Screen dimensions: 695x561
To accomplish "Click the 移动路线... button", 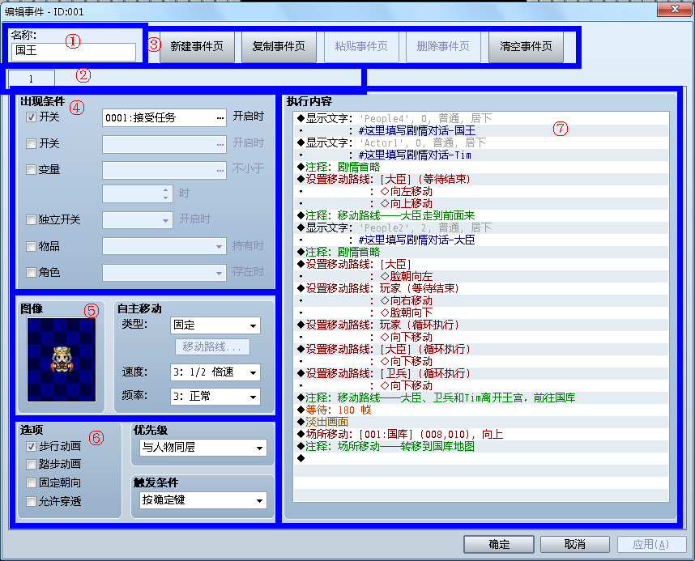I will click(212, 347).
